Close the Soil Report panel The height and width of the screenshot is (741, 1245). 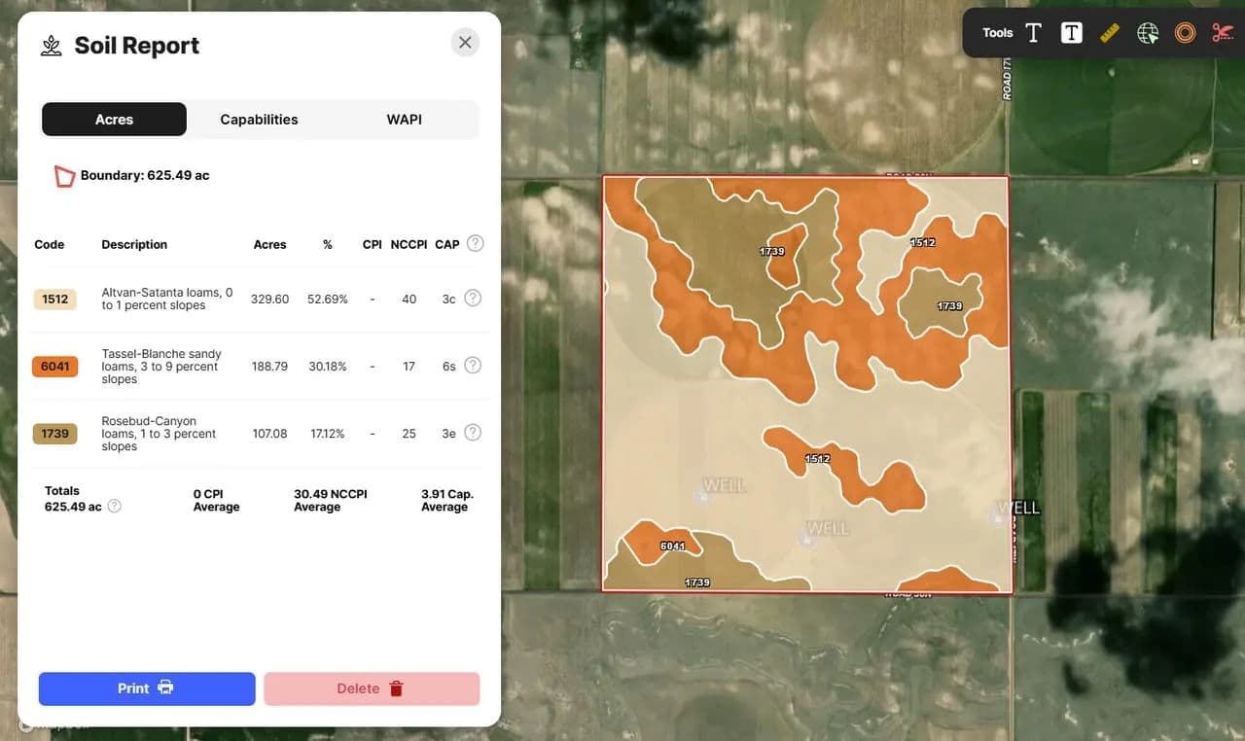point(465,43)
